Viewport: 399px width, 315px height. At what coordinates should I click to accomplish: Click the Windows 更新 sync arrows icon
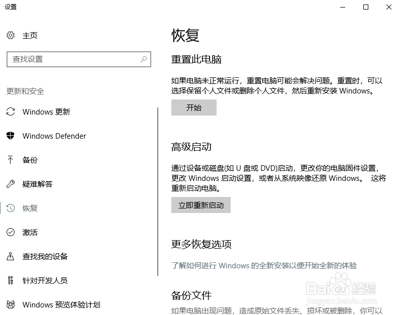pos(11,112)
